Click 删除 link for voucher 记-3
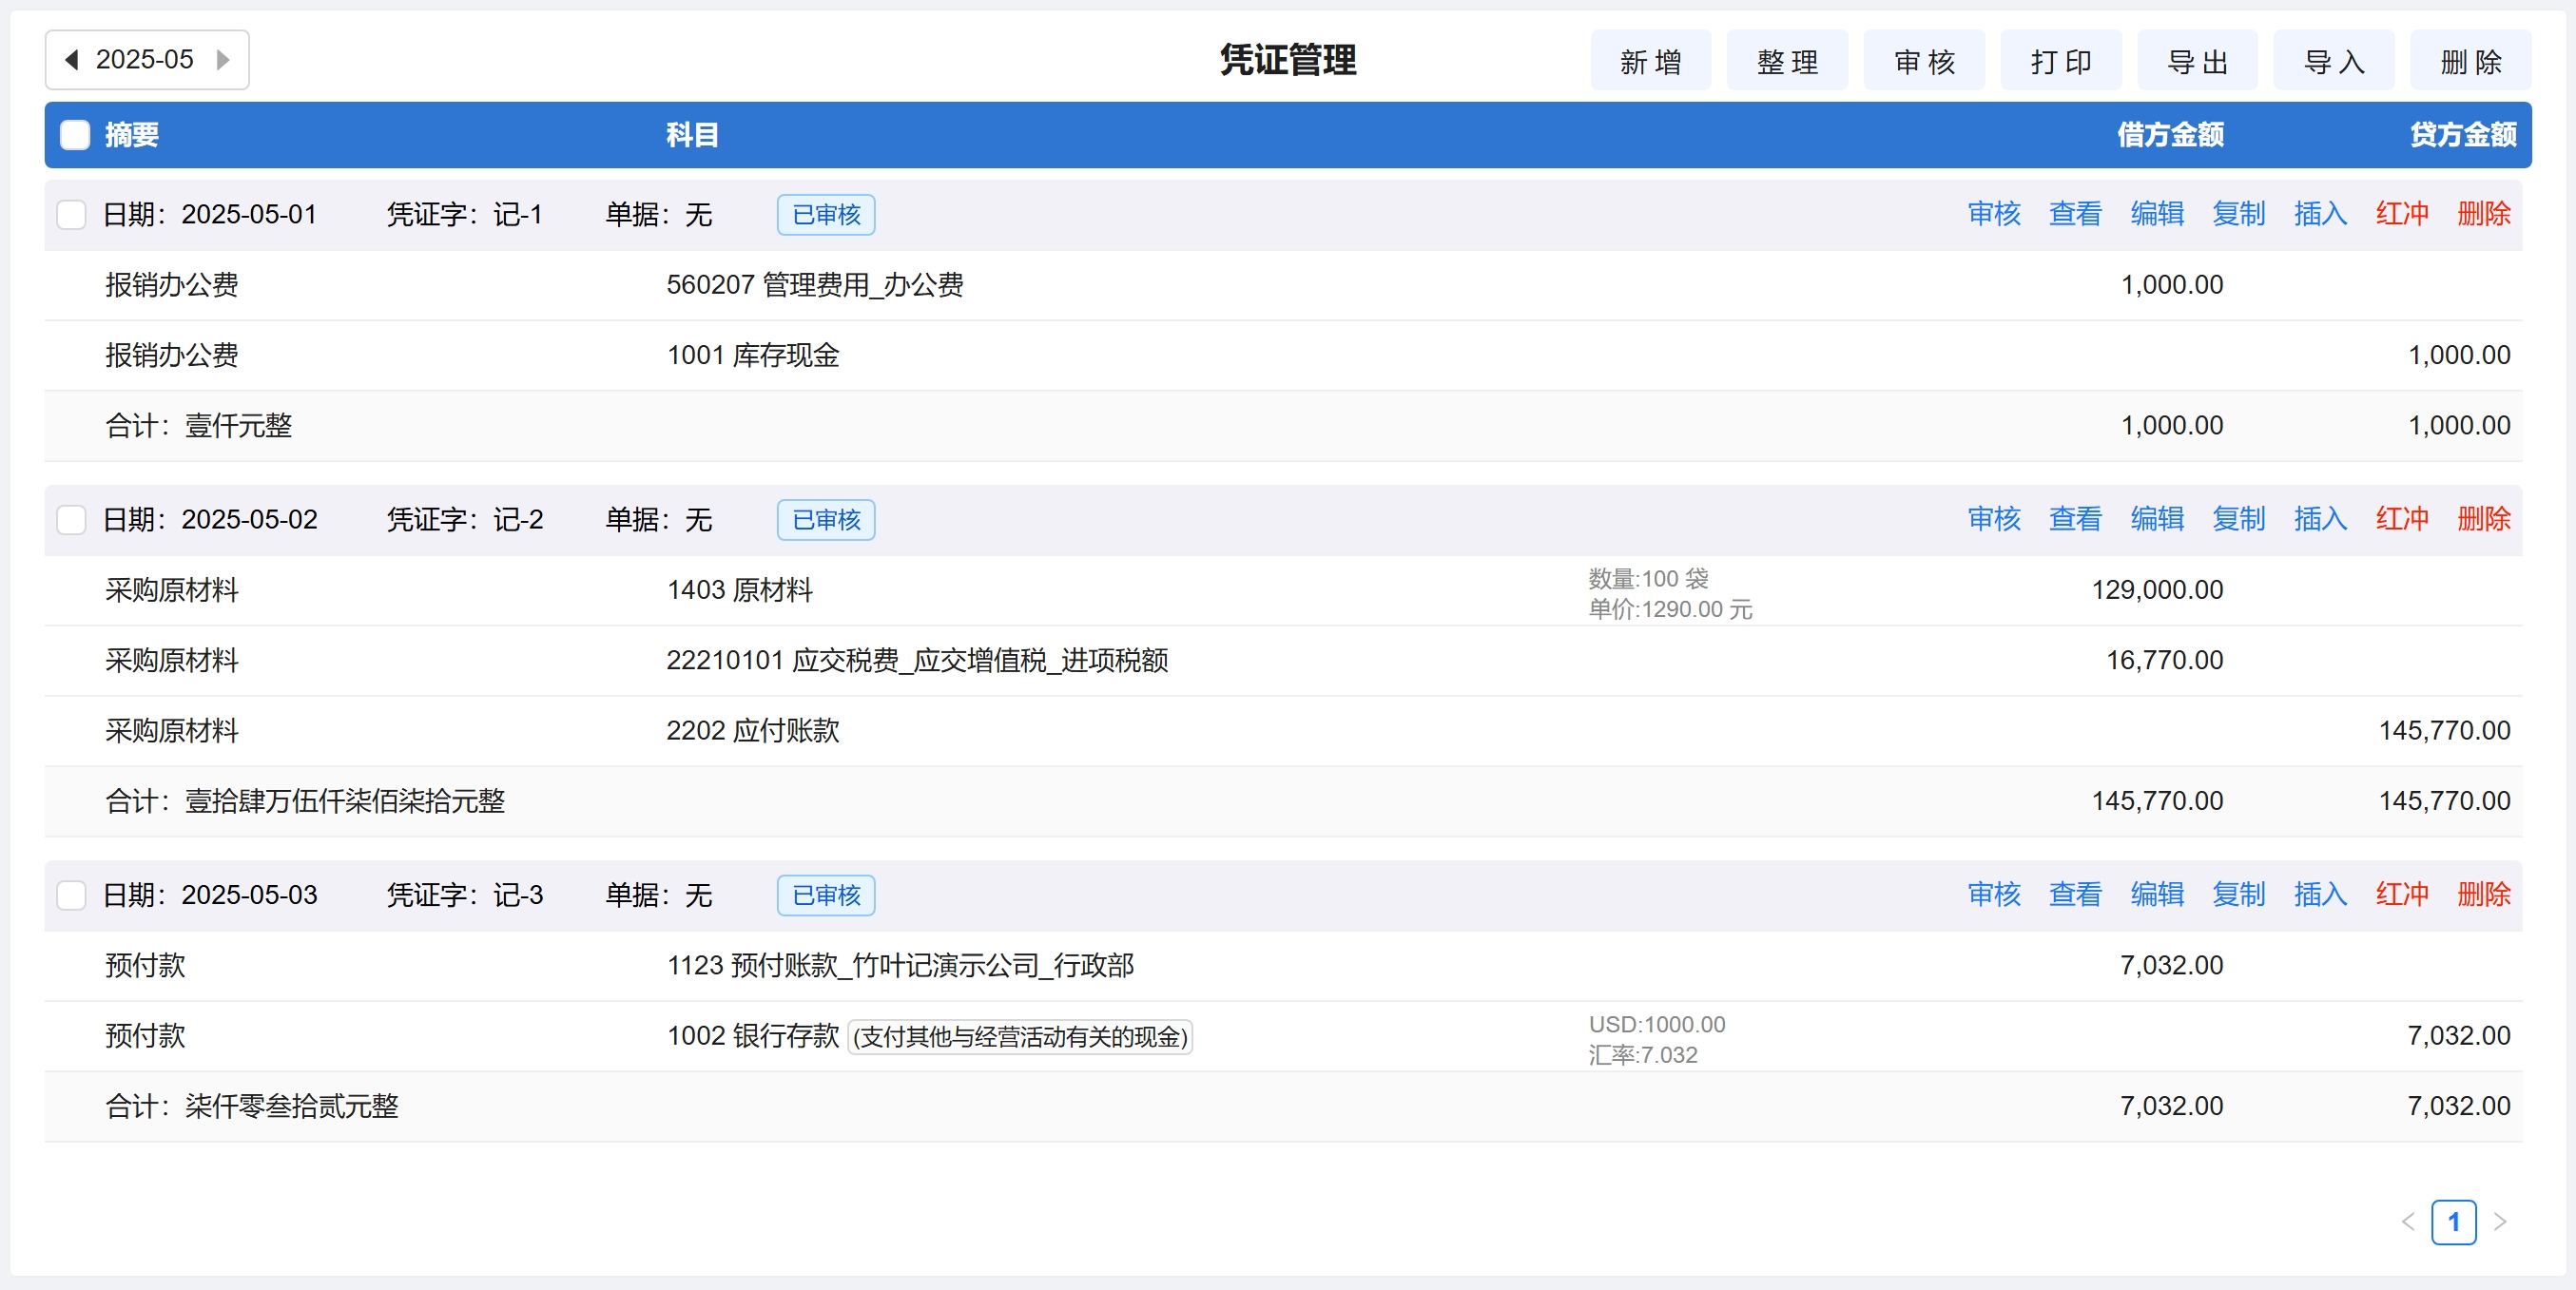The image size is (2576, 1290). [x=2483, y=894]
